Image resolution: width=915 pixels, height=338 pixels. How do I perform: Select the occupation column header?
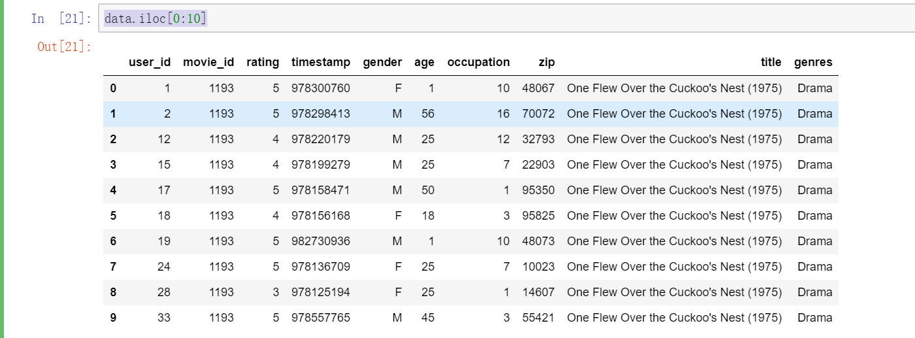coord(478,62)
